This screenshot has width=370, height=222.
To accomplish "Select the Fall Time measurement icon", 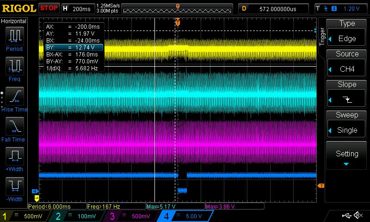I will [x=15, y=126].
